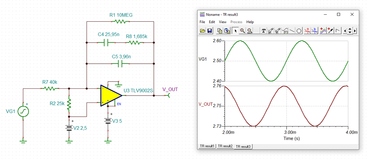
Task: Click the auto label curve icon with T
Action: click(271, 31)
